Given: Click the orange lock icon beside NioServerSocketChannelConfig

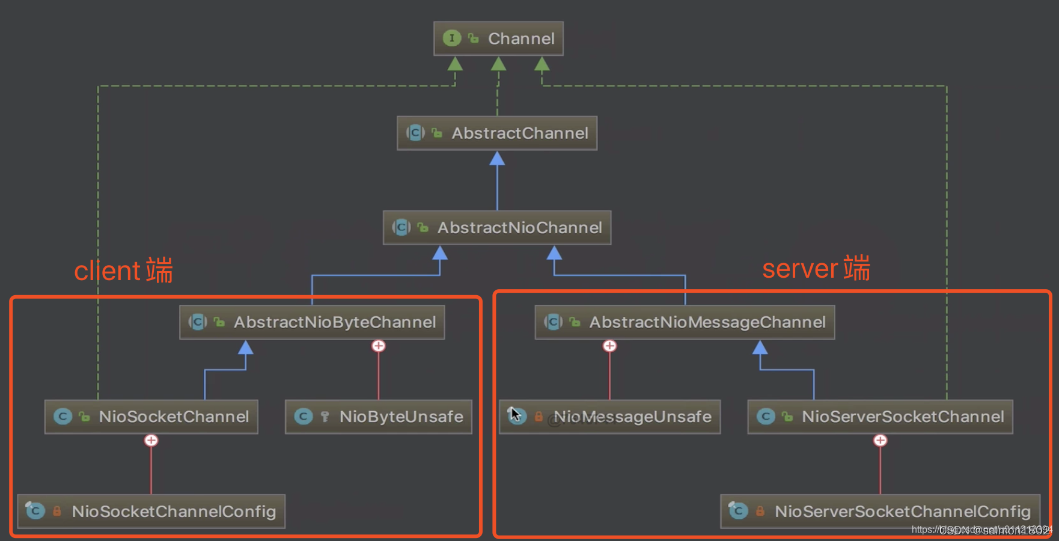Looking at the screenshot, I should [x=760, y=512].
